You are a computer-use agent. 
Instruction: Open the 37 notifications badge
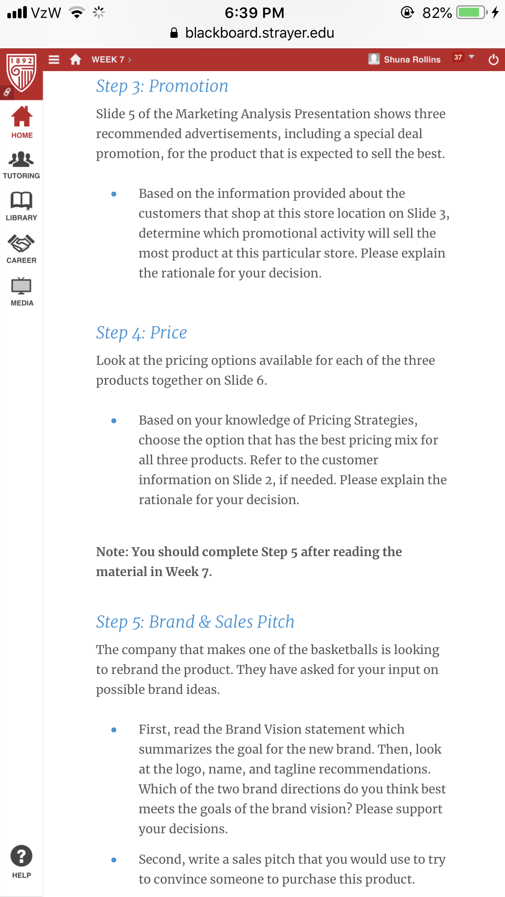pos(458,57)
